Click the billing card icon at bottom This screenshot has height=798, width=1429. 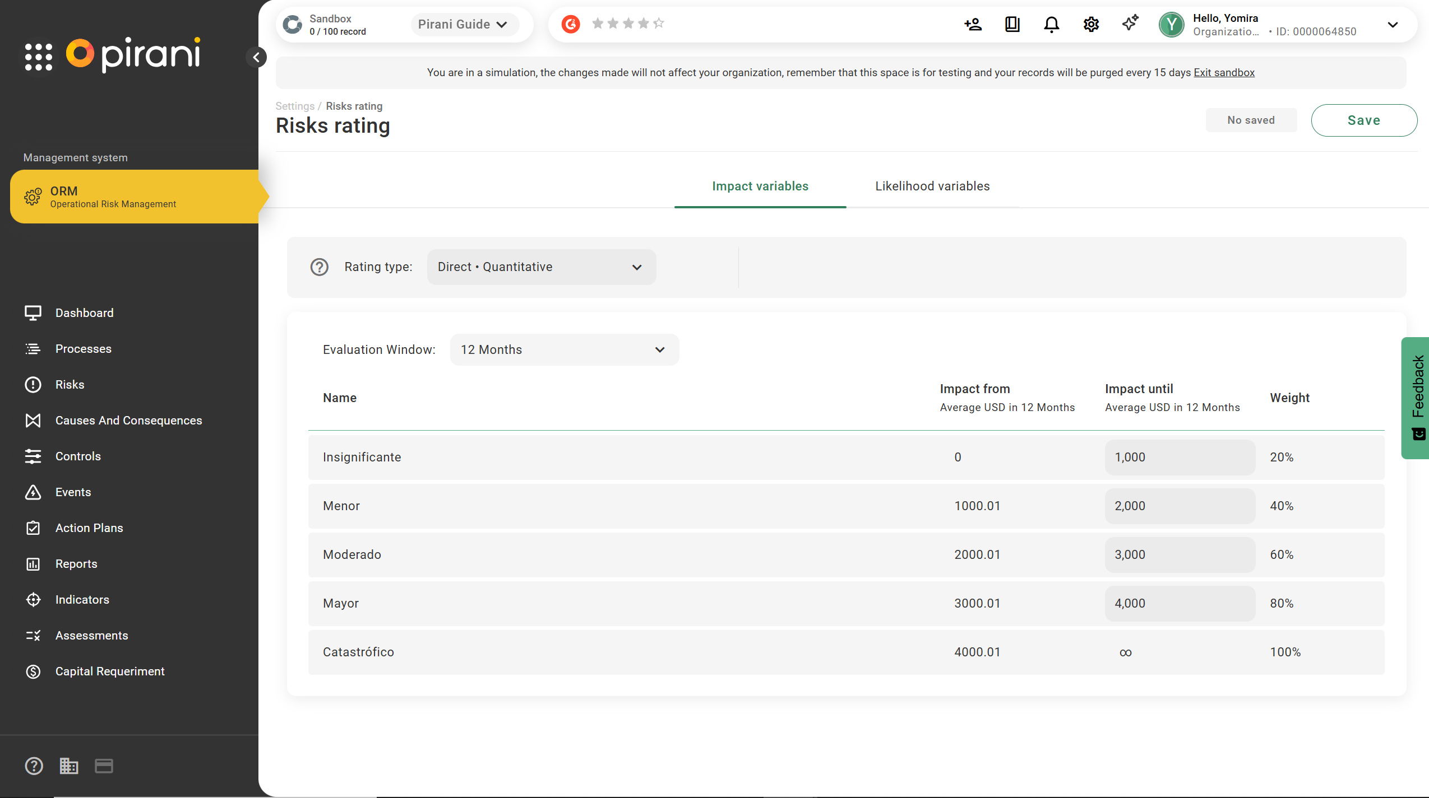pyautogui.click(x=104, y=766)
